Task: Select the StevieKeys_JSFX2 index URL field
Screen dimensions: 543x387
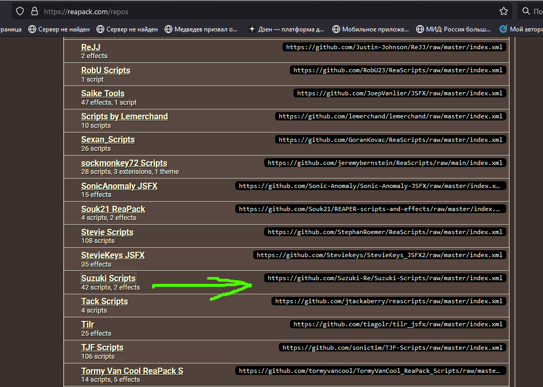Action: [x=379, y=255]
